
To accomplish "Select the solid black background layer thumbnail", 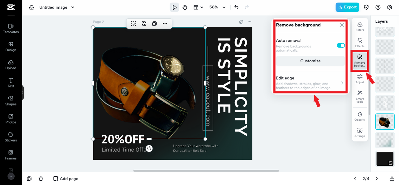I will 385,159.
